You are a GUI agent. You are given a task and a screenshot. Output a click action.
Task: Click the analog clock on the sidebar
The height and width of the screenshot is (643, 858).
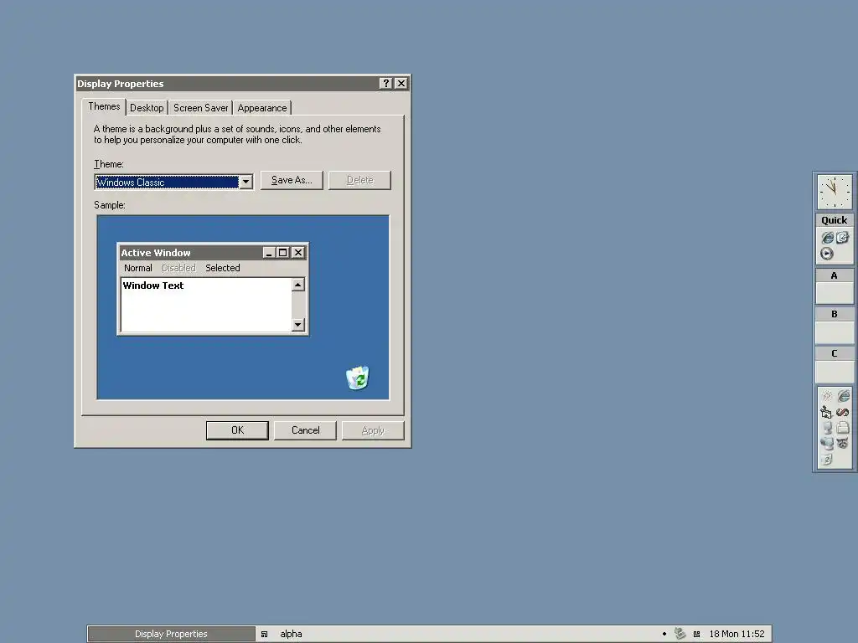pos(835,192)
